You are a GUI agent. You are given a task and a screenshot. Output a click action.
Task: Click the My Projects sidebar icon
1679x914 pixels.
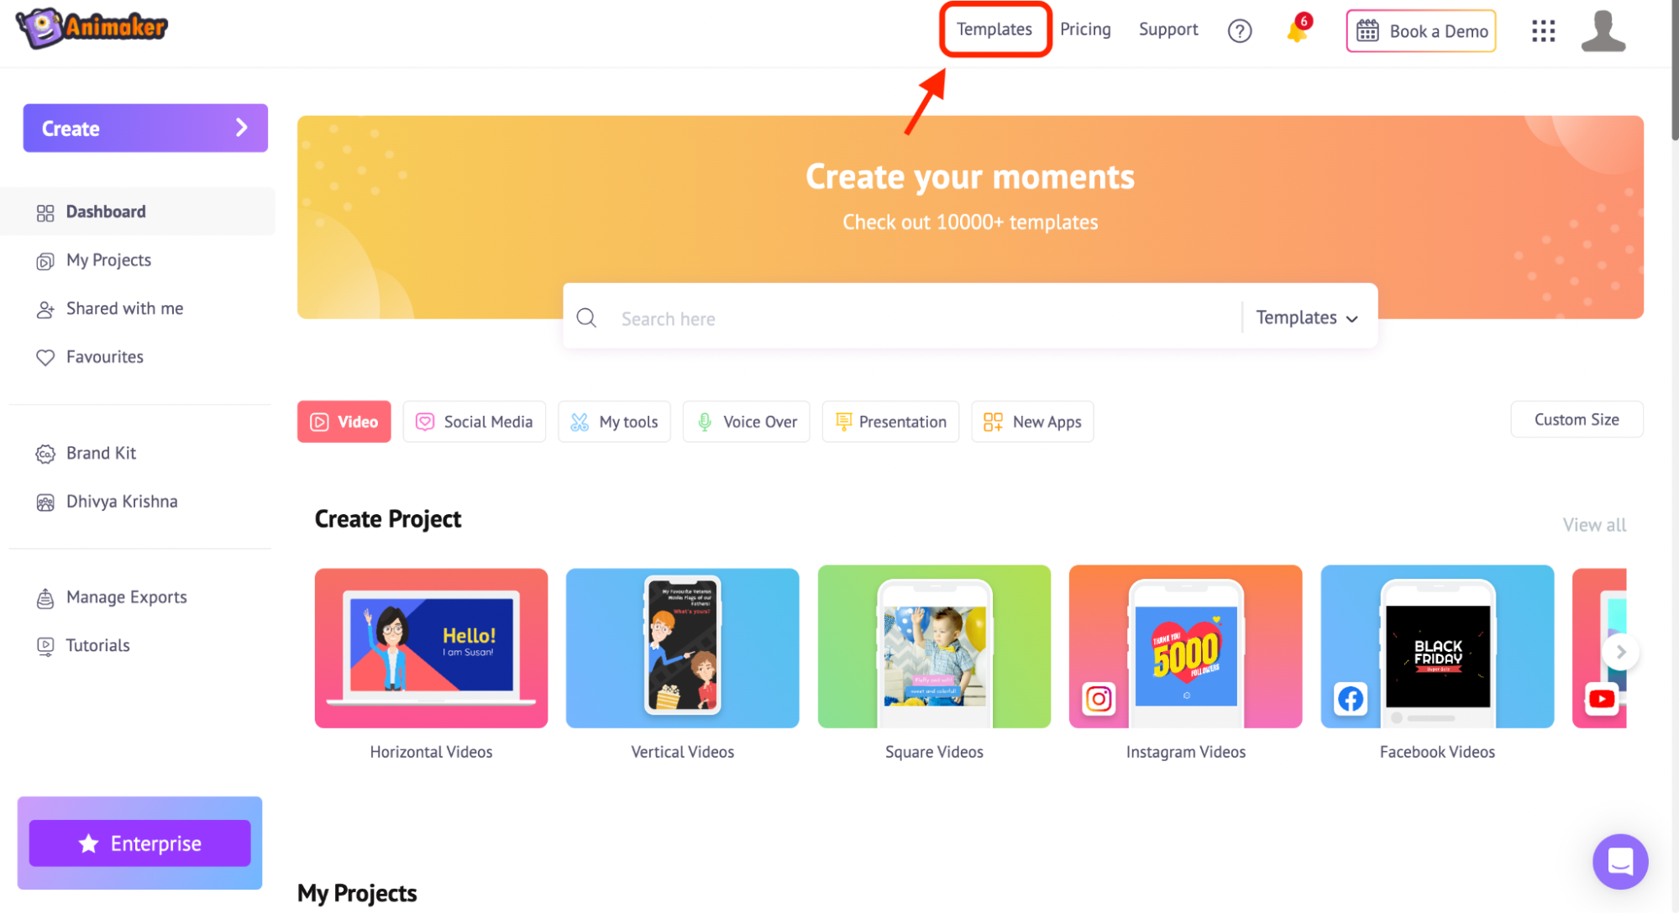(x=44, y=260)
